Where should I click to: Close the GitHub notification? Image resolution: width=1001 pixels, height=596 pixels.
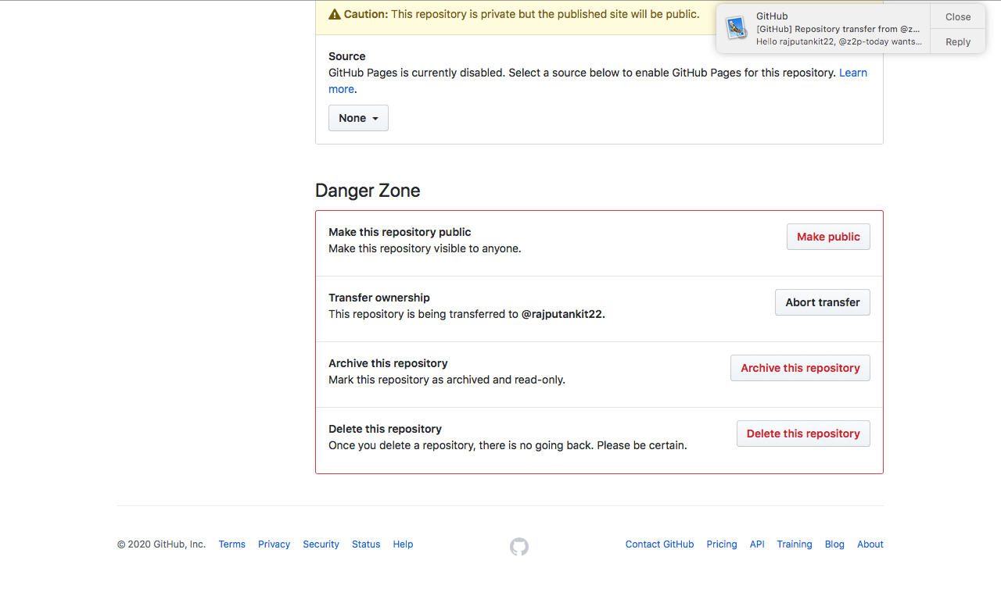958,16
